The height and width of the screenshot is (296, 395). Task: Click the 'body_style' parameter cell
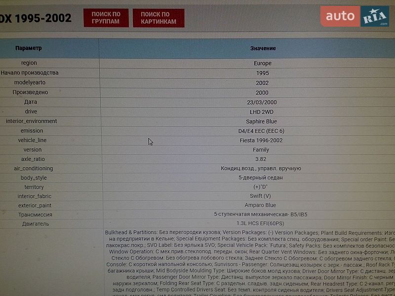click(x=34, y=178)
